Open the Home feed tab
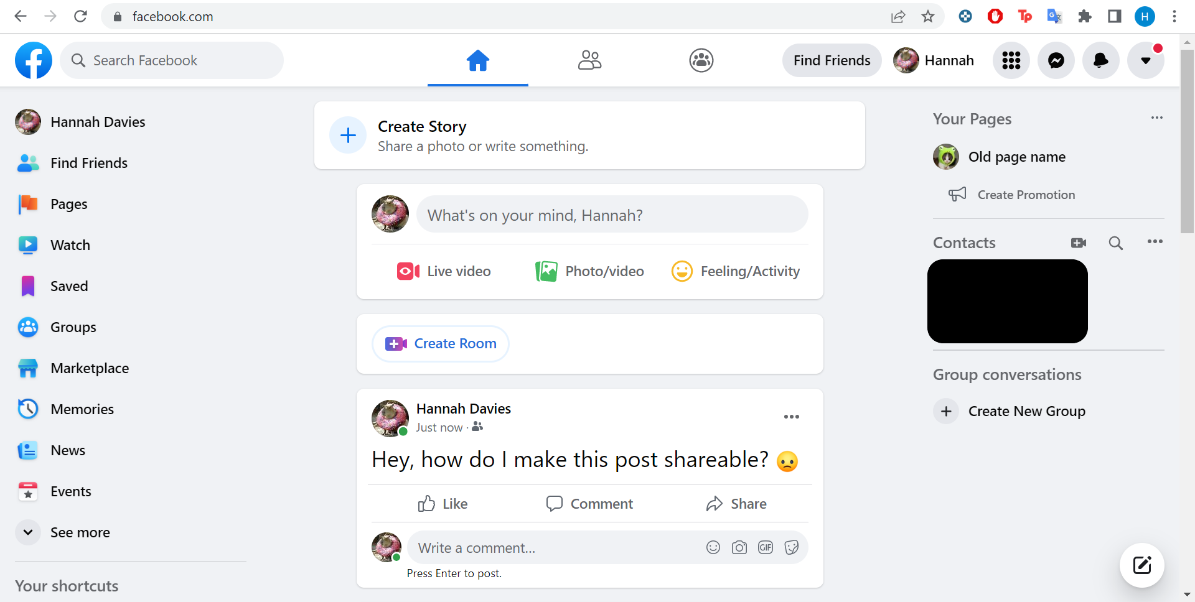 coord(478,60)
